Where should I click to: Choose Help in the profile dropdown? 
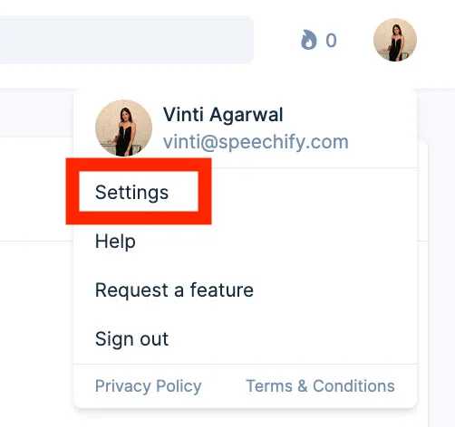click(x=115, y=242)
